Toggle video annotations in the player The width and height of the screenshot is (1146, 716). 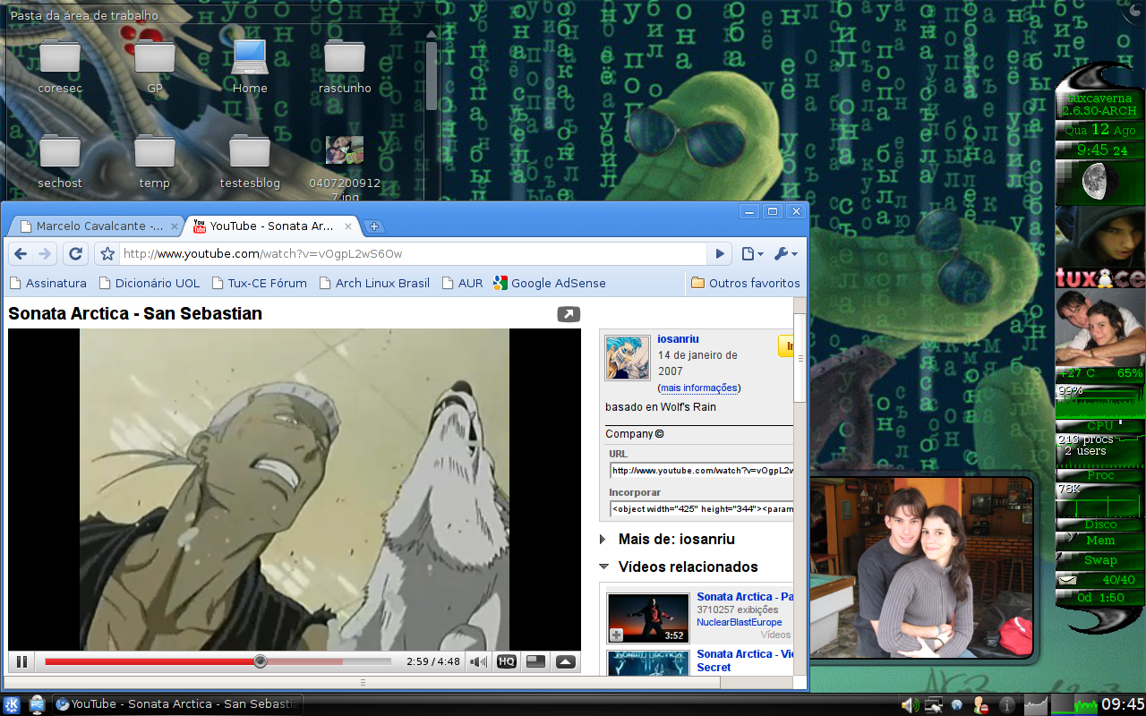(535, 661)
